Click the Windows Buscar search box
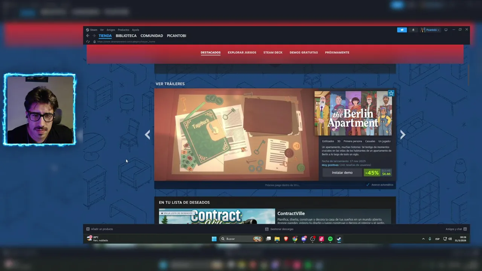The width and height of the screenshot is (482, 271). (x=241, y=239)
